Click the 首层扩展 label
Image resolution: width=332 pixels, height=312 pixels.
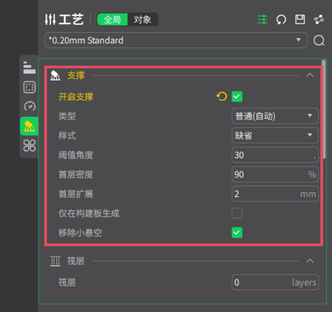(76, 194)
